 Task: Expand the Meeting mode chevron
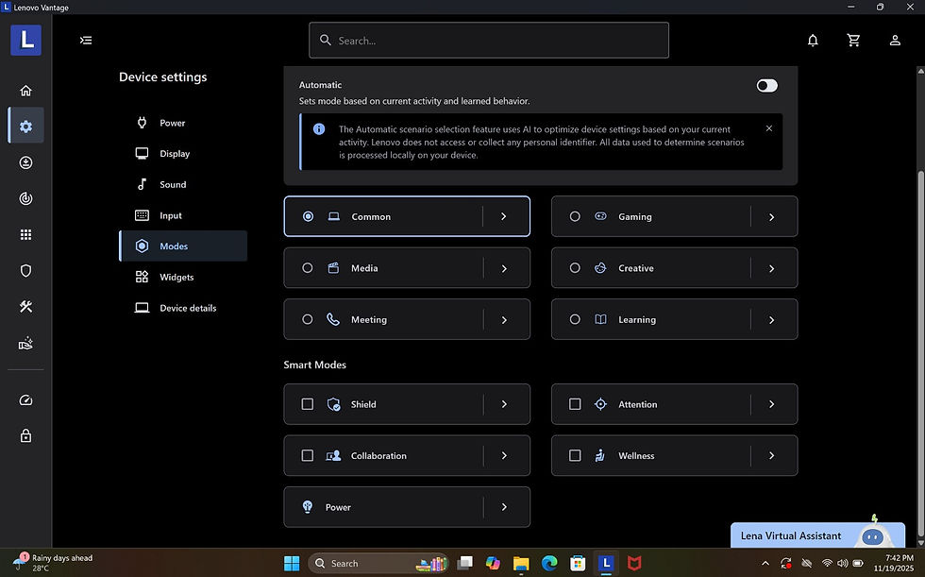504,320
